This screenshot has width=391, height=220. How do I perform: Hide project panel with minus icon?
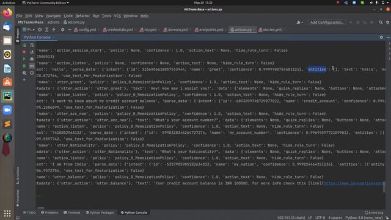coord(70,30)
